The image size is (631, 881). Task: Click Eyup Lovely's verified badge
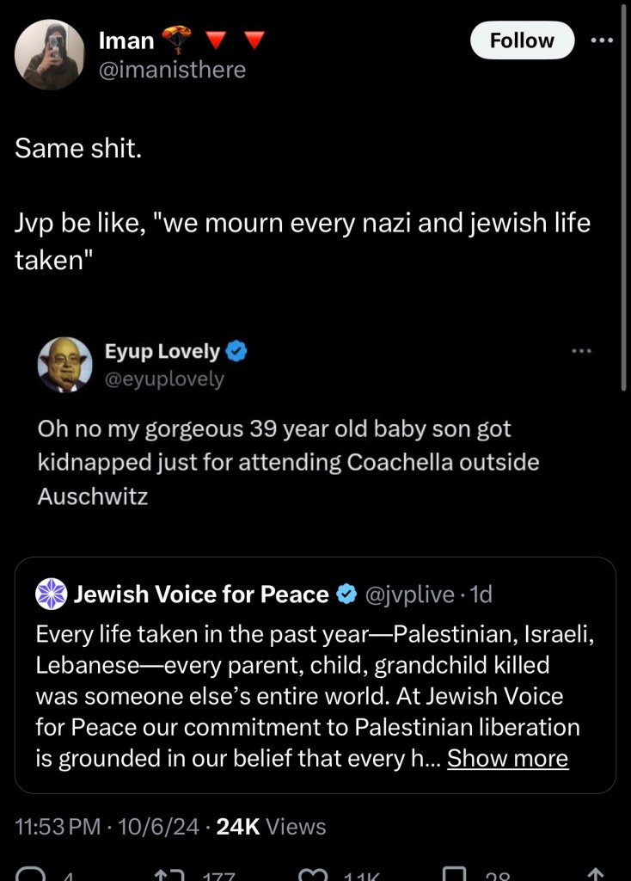237,351
